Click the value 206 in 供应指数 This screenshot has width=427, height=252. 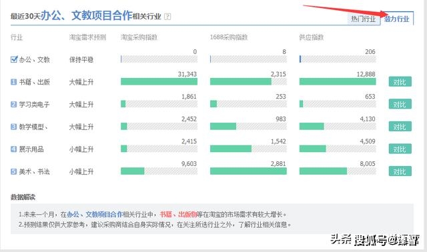point(370,52)
